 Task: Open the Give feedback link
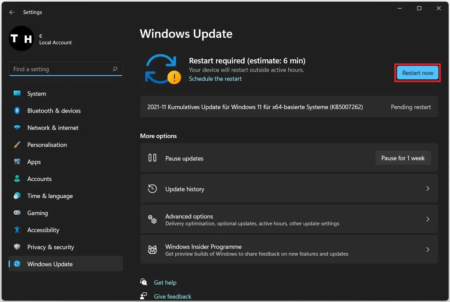coord(173,296)
